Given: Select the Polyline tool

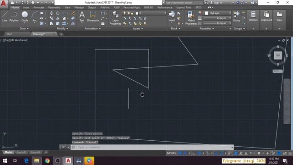Looking at the screenshot, I should (14, 16).
